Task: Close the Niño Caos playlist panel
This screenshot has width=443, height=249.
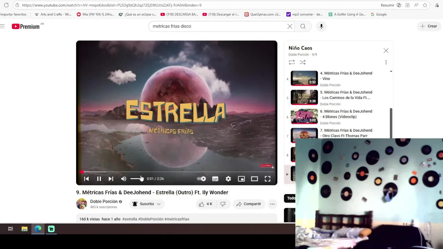Action: [x=386, y=50]
